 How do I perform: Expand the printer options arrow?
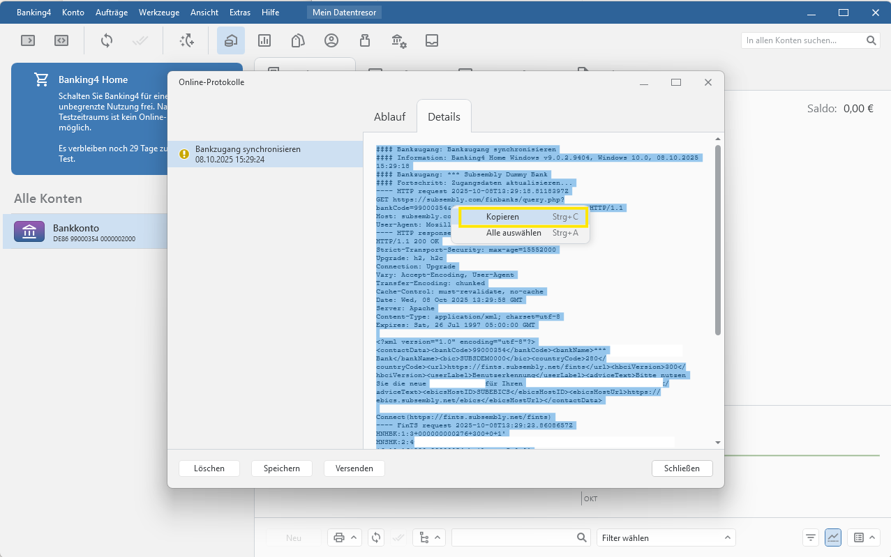pos(353,537)
